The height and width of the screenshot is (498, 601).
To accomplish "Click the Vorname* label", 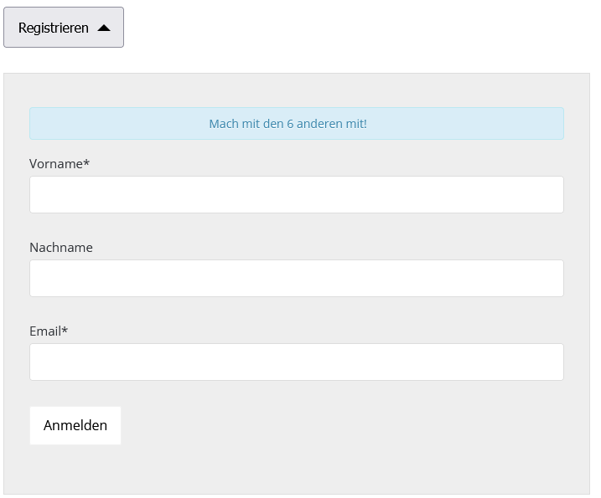I will tap(60, 164).
